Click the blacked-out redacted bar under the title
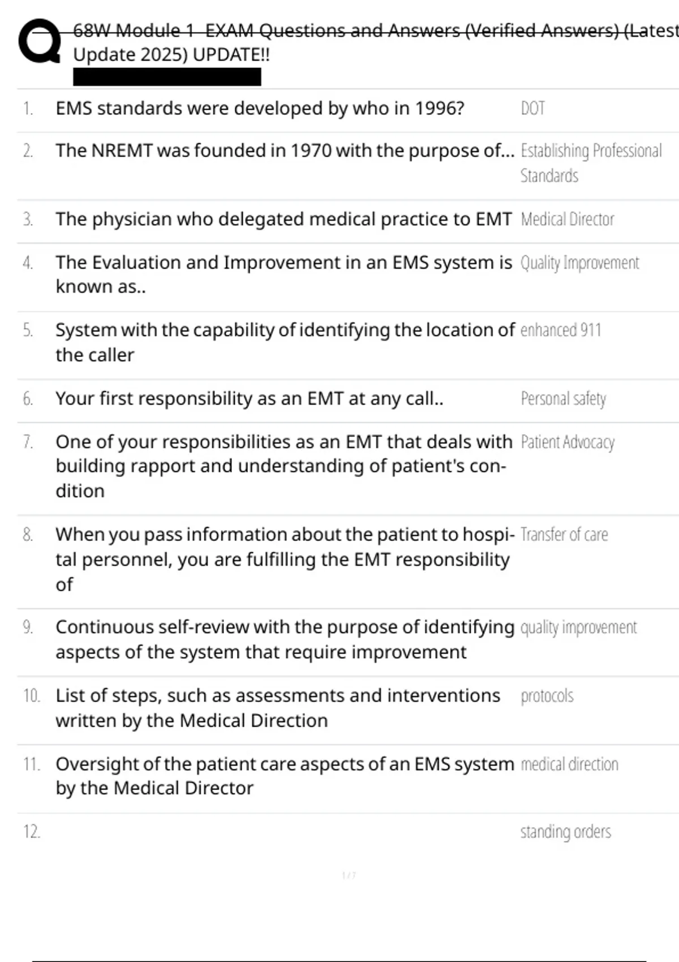 167,77
